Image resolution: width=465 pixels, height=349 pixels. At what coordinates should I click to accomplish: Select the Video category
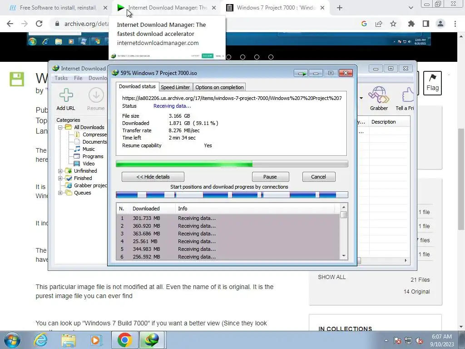click(84, 164)
